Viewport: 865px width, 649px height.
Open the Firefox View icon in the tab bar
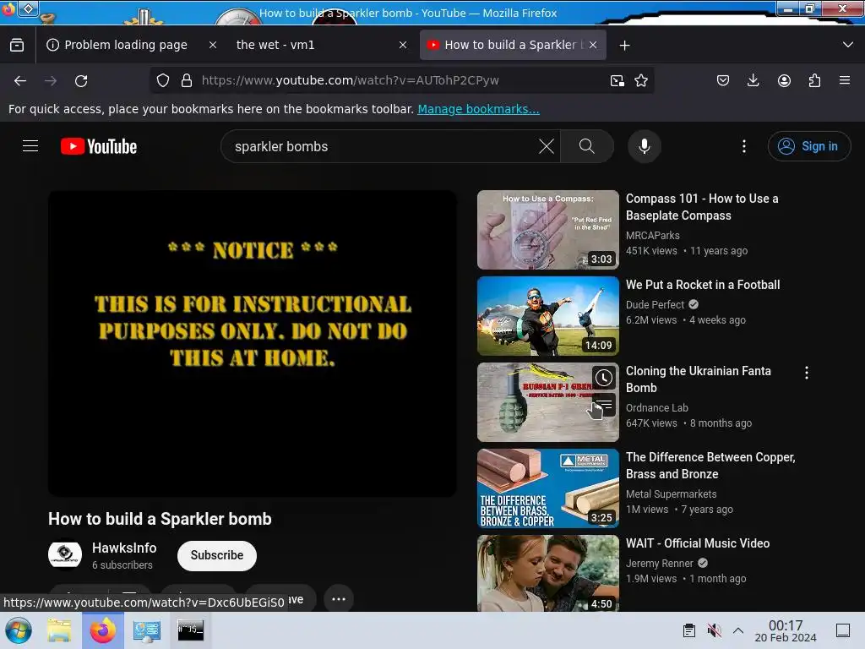[x=17, y=46]
